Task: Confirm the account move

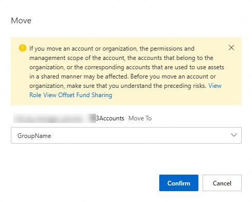Action: click(179, 183)
